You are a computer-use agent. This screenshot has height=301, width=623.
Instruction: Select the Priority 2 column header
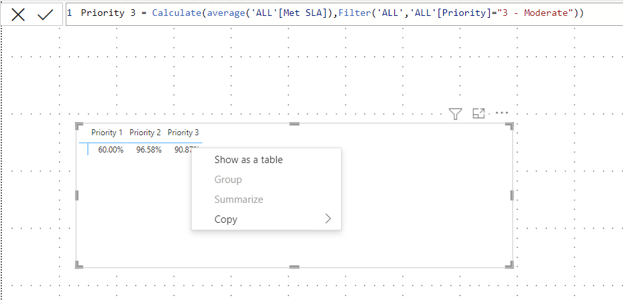[145, 133]
